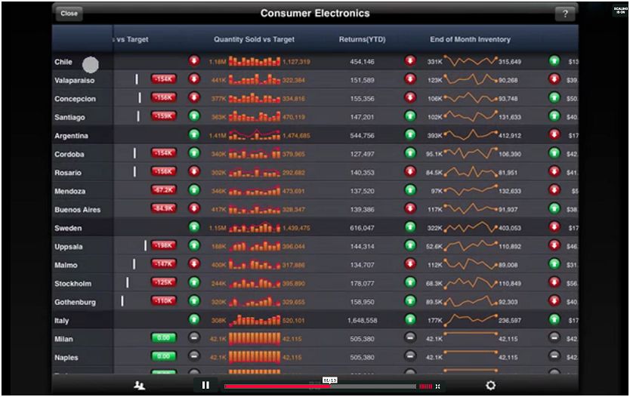Click the exit-fullscreen icon beside the progress bar

(437, 386)
